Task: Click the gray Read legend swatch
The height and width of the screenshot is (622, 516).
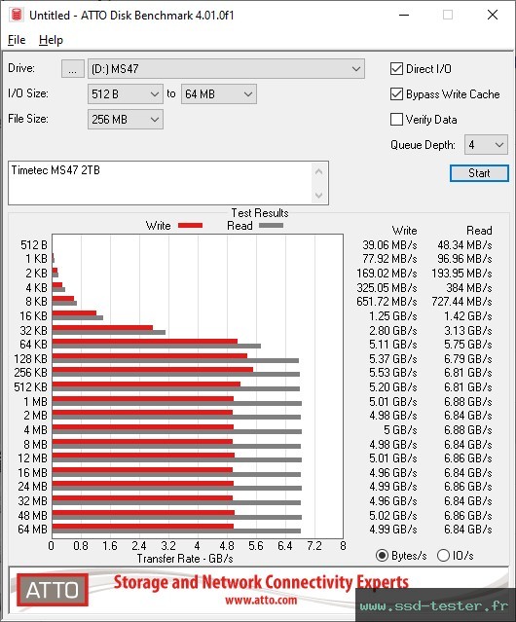Action: click(x=271, y=225)
